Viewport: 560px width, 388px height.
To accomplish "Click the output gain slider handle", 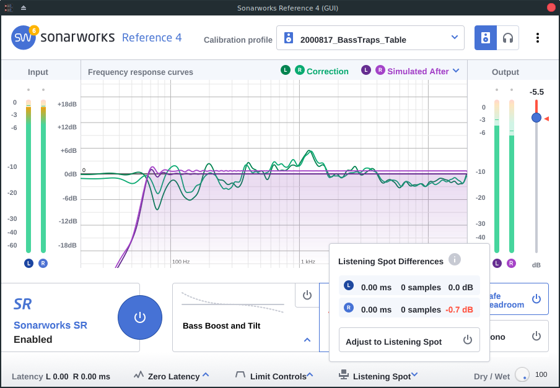I will point(536,118).
